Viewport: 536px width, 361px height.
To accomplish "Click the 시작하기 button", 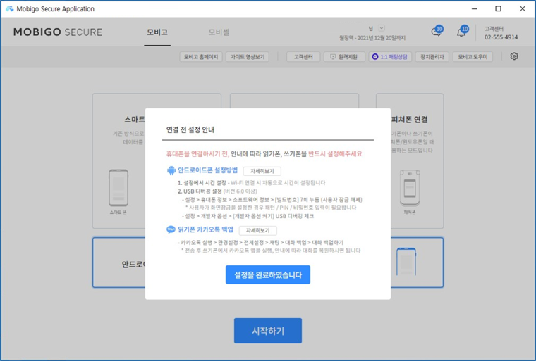I will (268, 331).
